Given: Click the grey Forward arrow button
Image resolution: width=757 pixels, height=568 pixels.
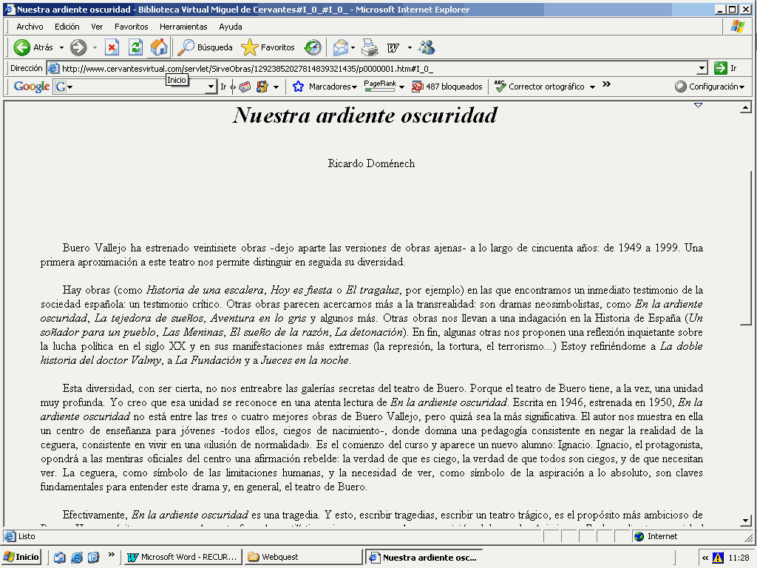Looking at the screenshot, I should click(x=78, y=47).
